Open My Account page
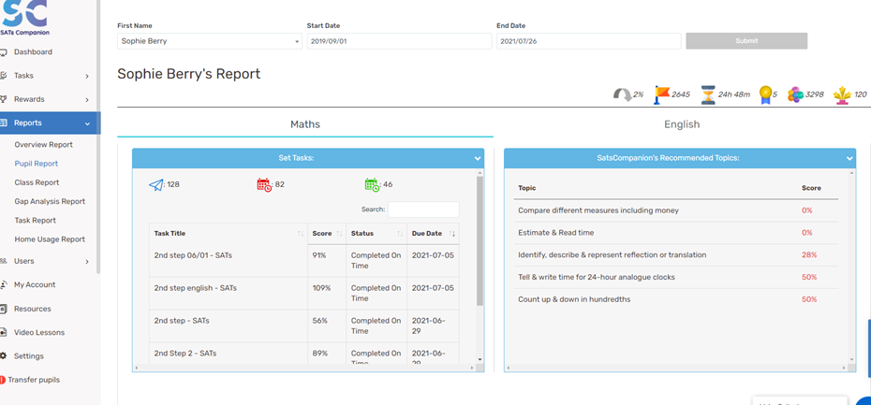This screenshot has width=871, height=405. coord(35,284)
